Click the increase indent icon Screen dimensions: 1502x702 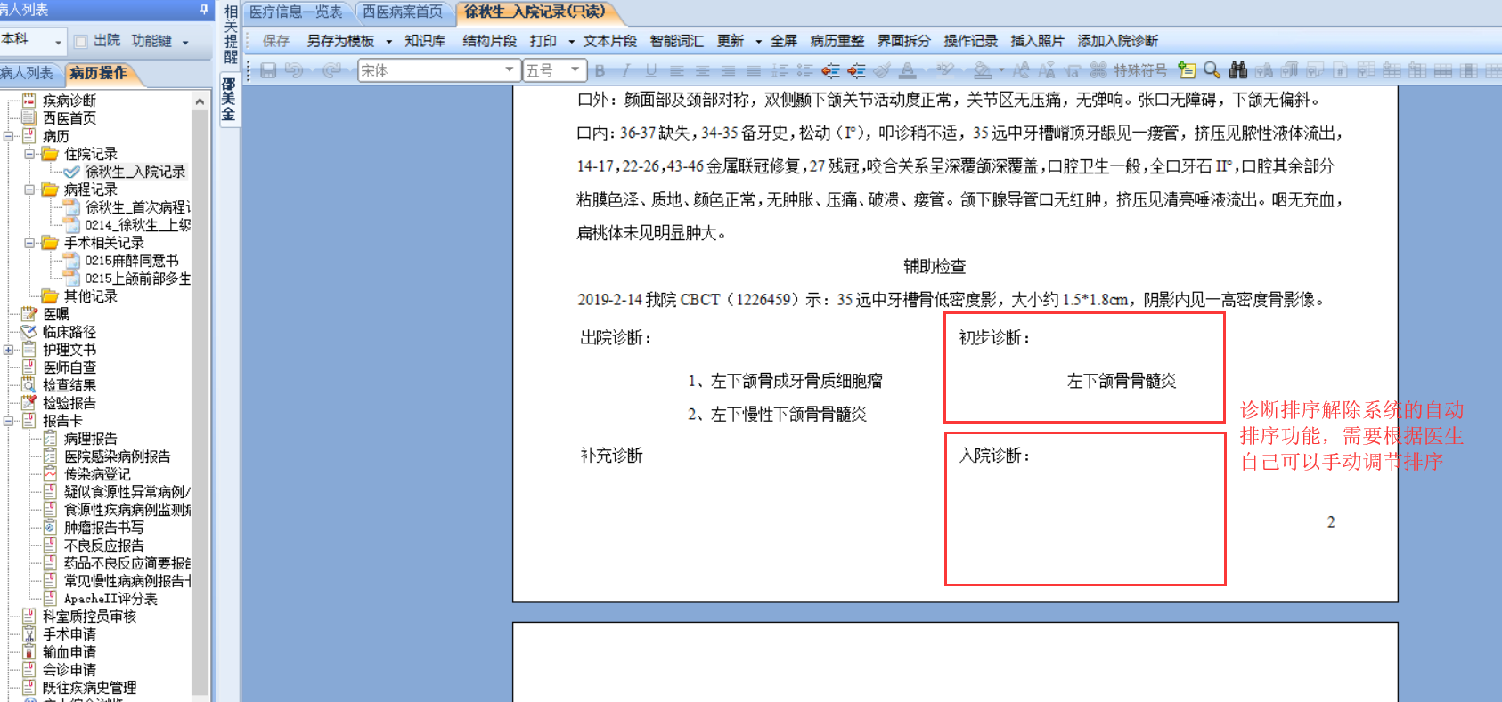(x=856, y=70)
